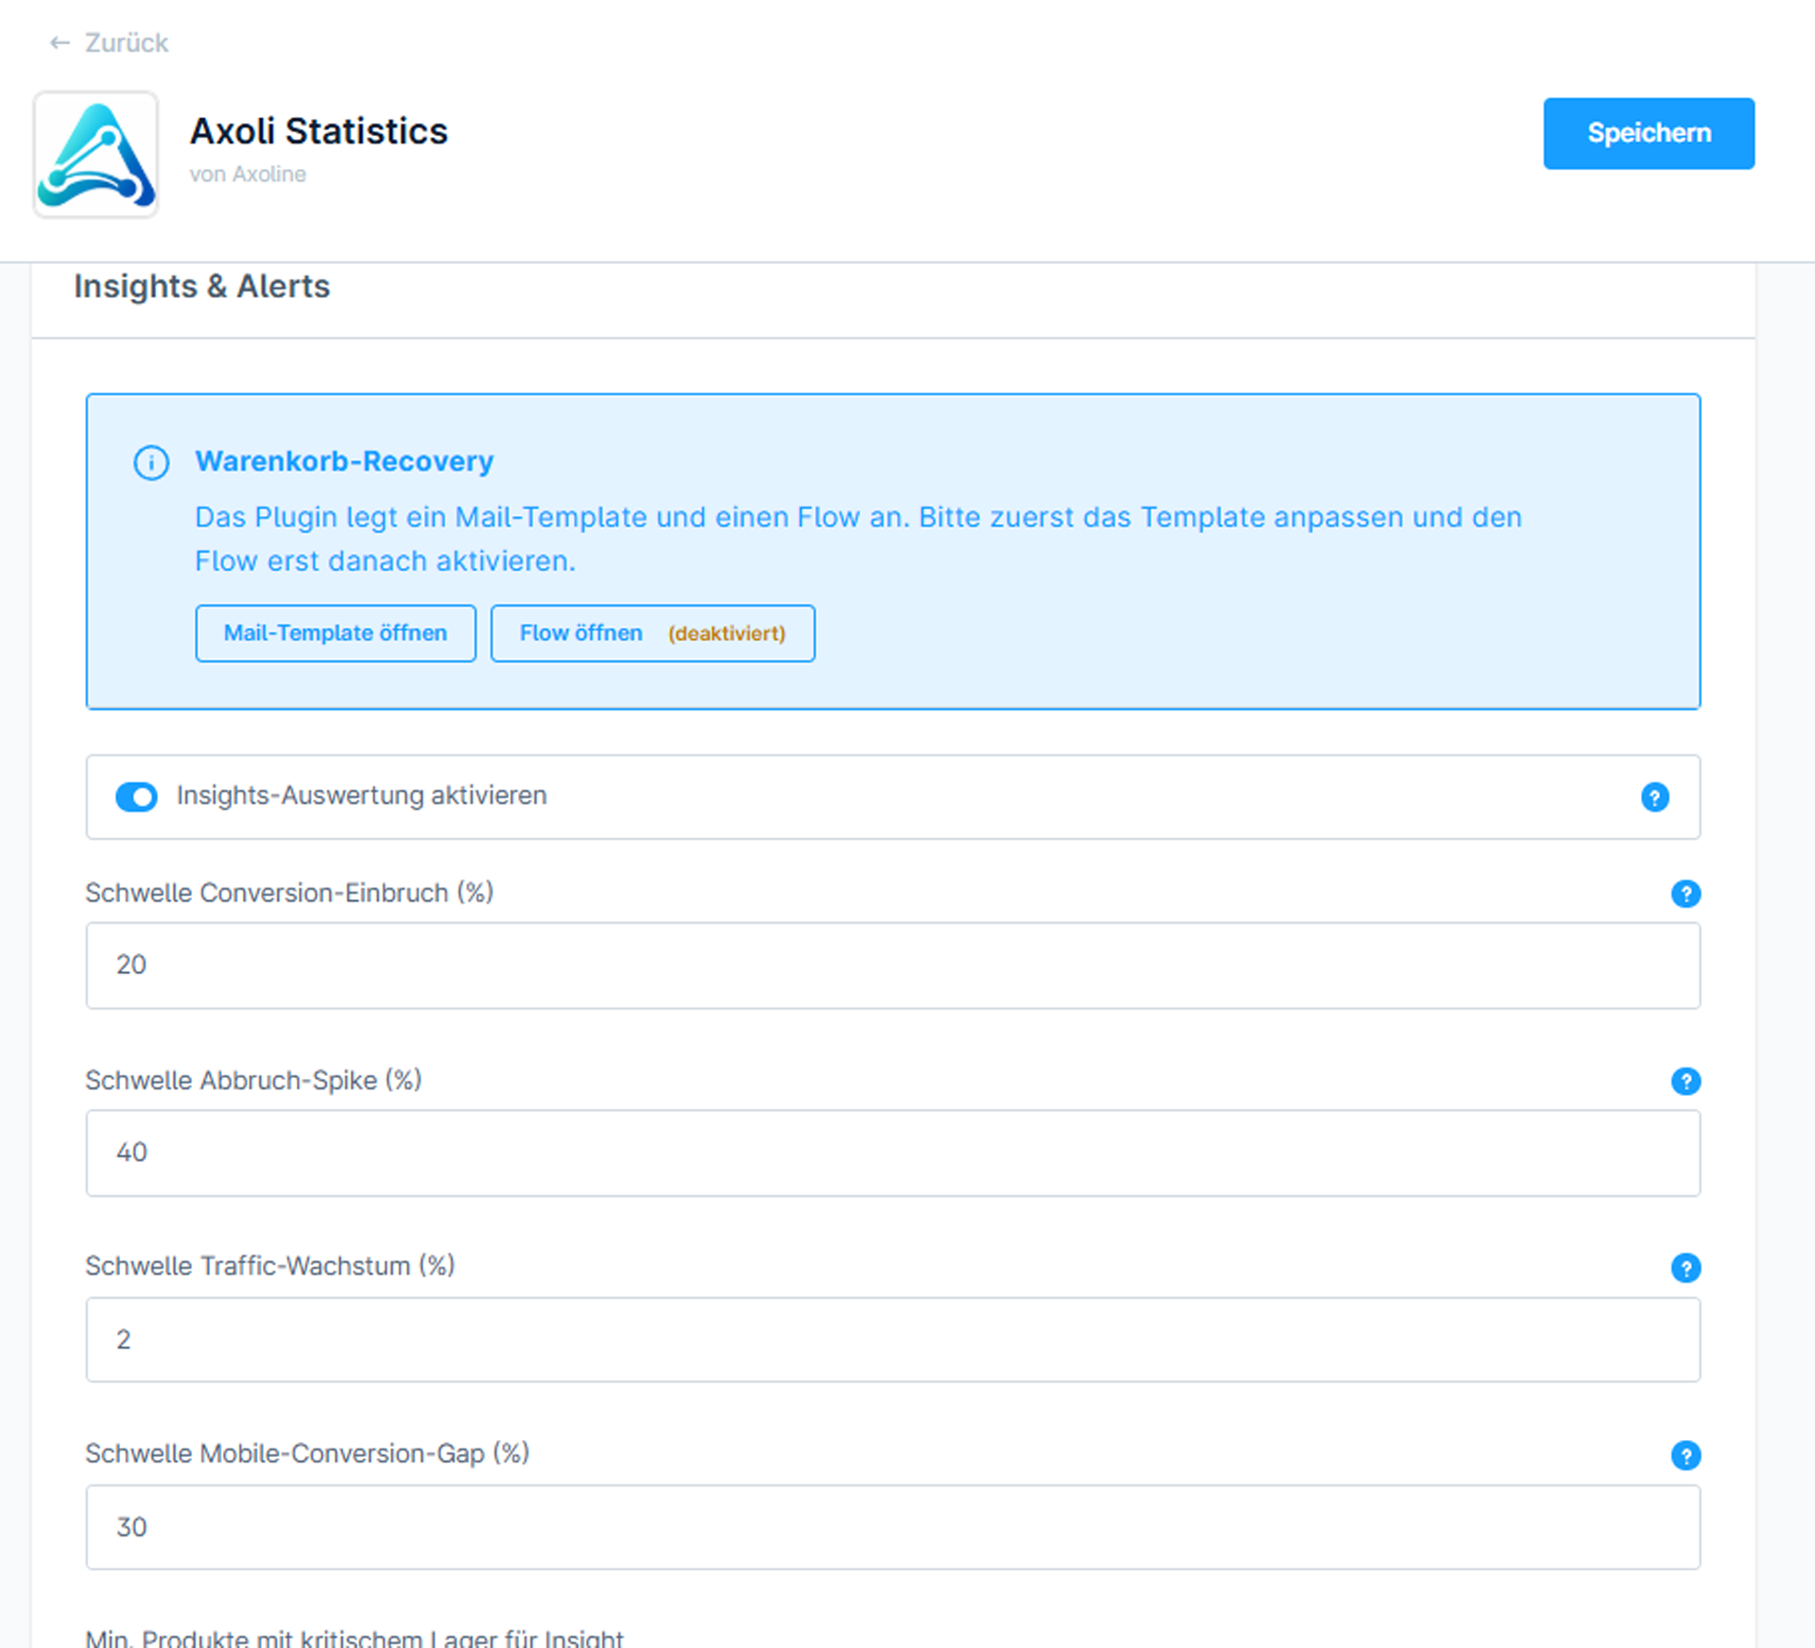Click the Warenkorb-Recovery title text
The height and width of the screenshot is (1648, 1815).
point(344,461)
